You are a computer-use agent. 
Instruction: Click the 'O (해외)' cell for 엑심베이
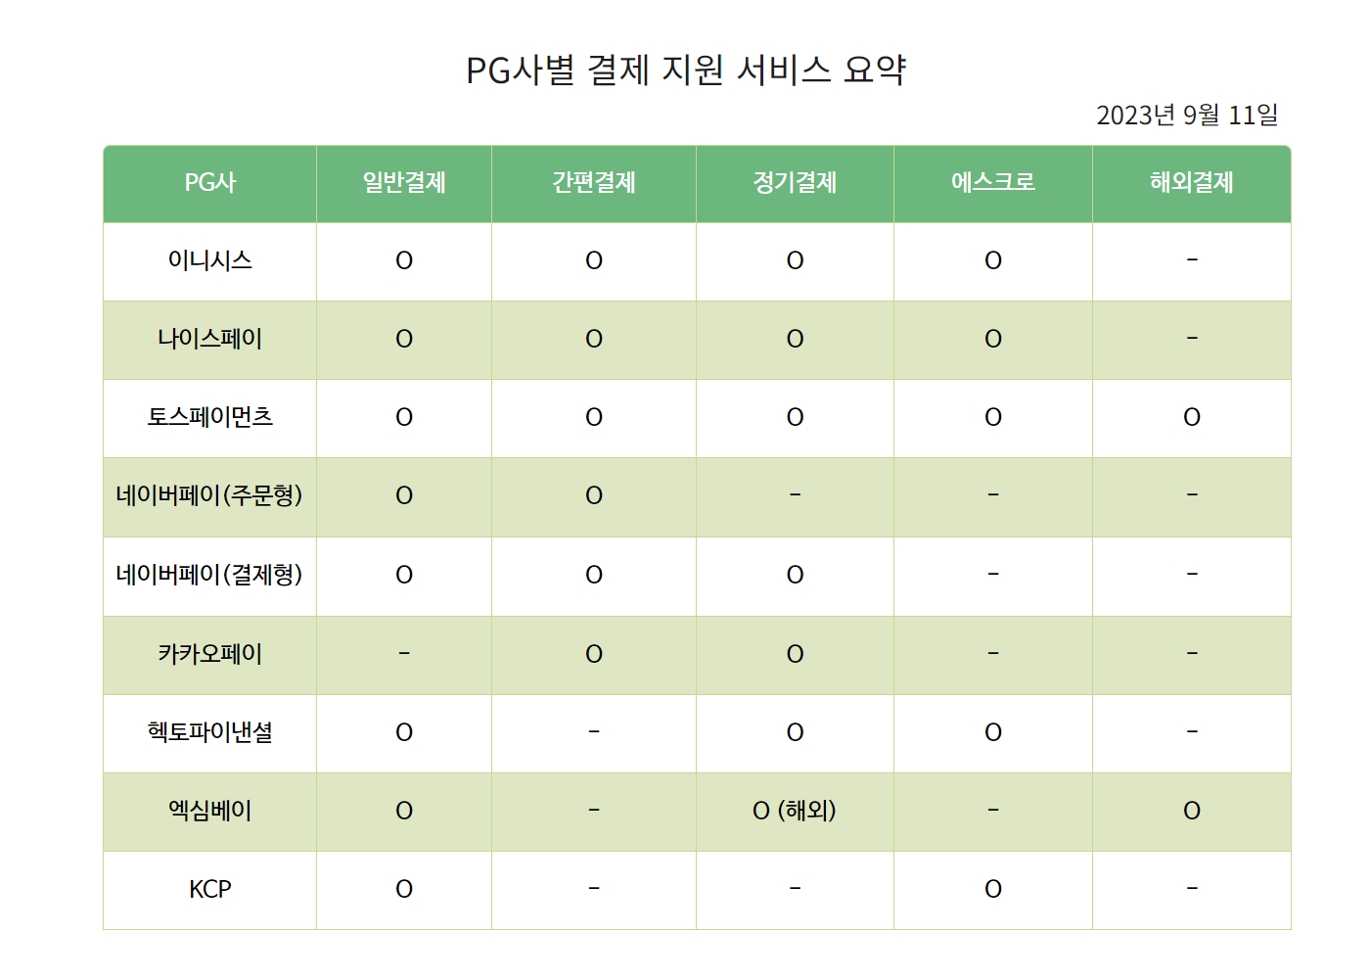pyautogui.click(x=795, y=811)
